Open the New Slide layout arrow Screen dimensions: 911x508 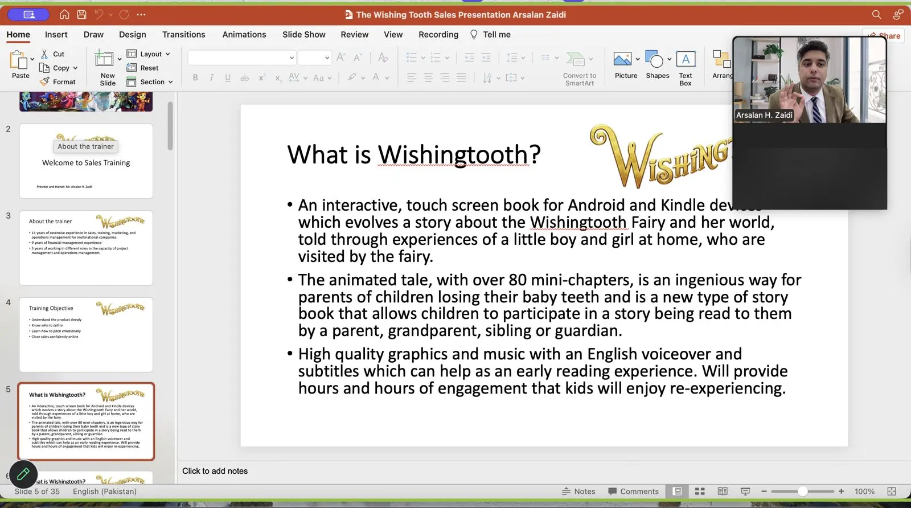click(120, 59)
